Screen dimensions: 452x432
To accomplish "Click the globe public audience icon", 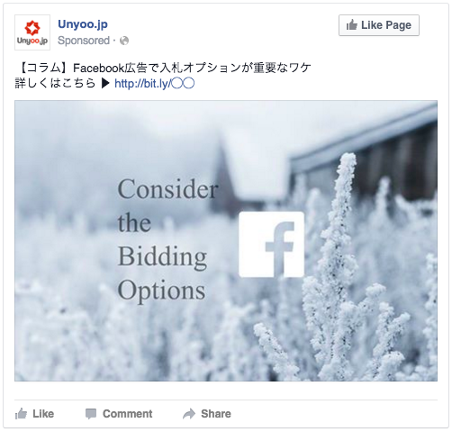I will point(124,41).
